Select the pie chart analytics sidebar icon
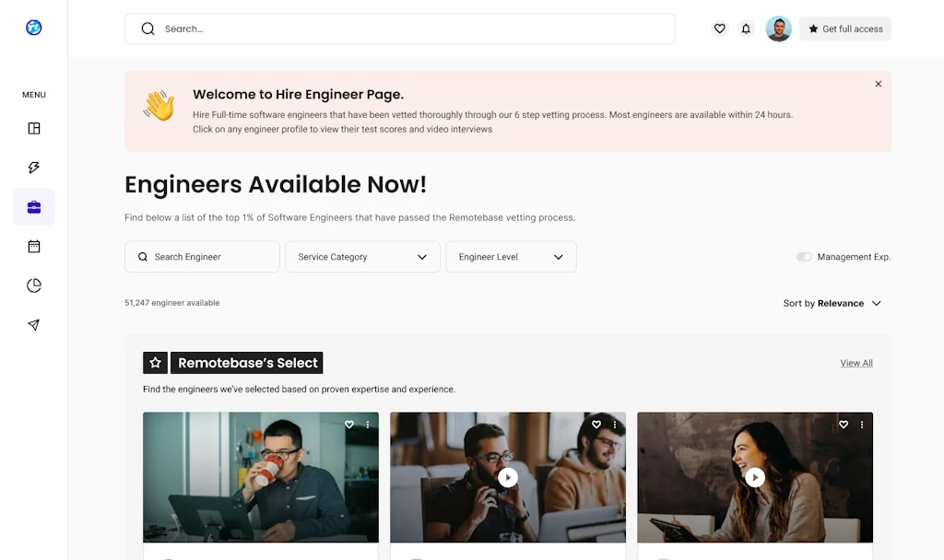Screen dimensions: 944x560 [33, 285]
